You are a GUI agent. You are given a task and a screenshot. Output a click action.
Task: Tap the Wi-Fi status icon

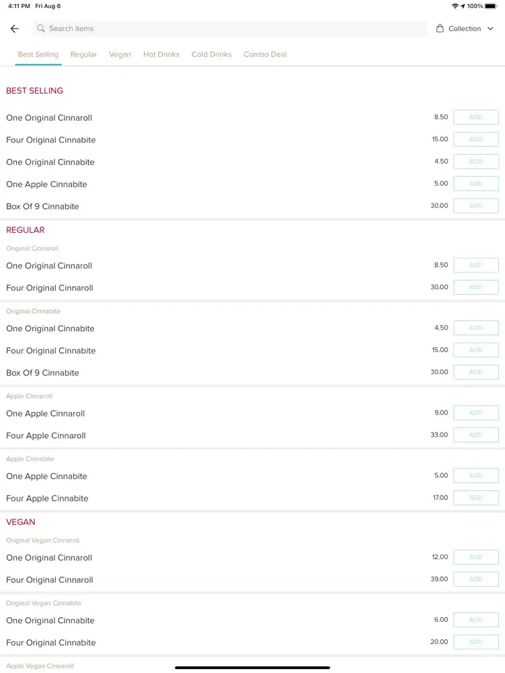[x=454, y=6]
